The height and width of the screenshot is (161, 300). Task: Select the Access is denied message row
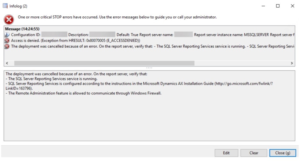(149, 40)
